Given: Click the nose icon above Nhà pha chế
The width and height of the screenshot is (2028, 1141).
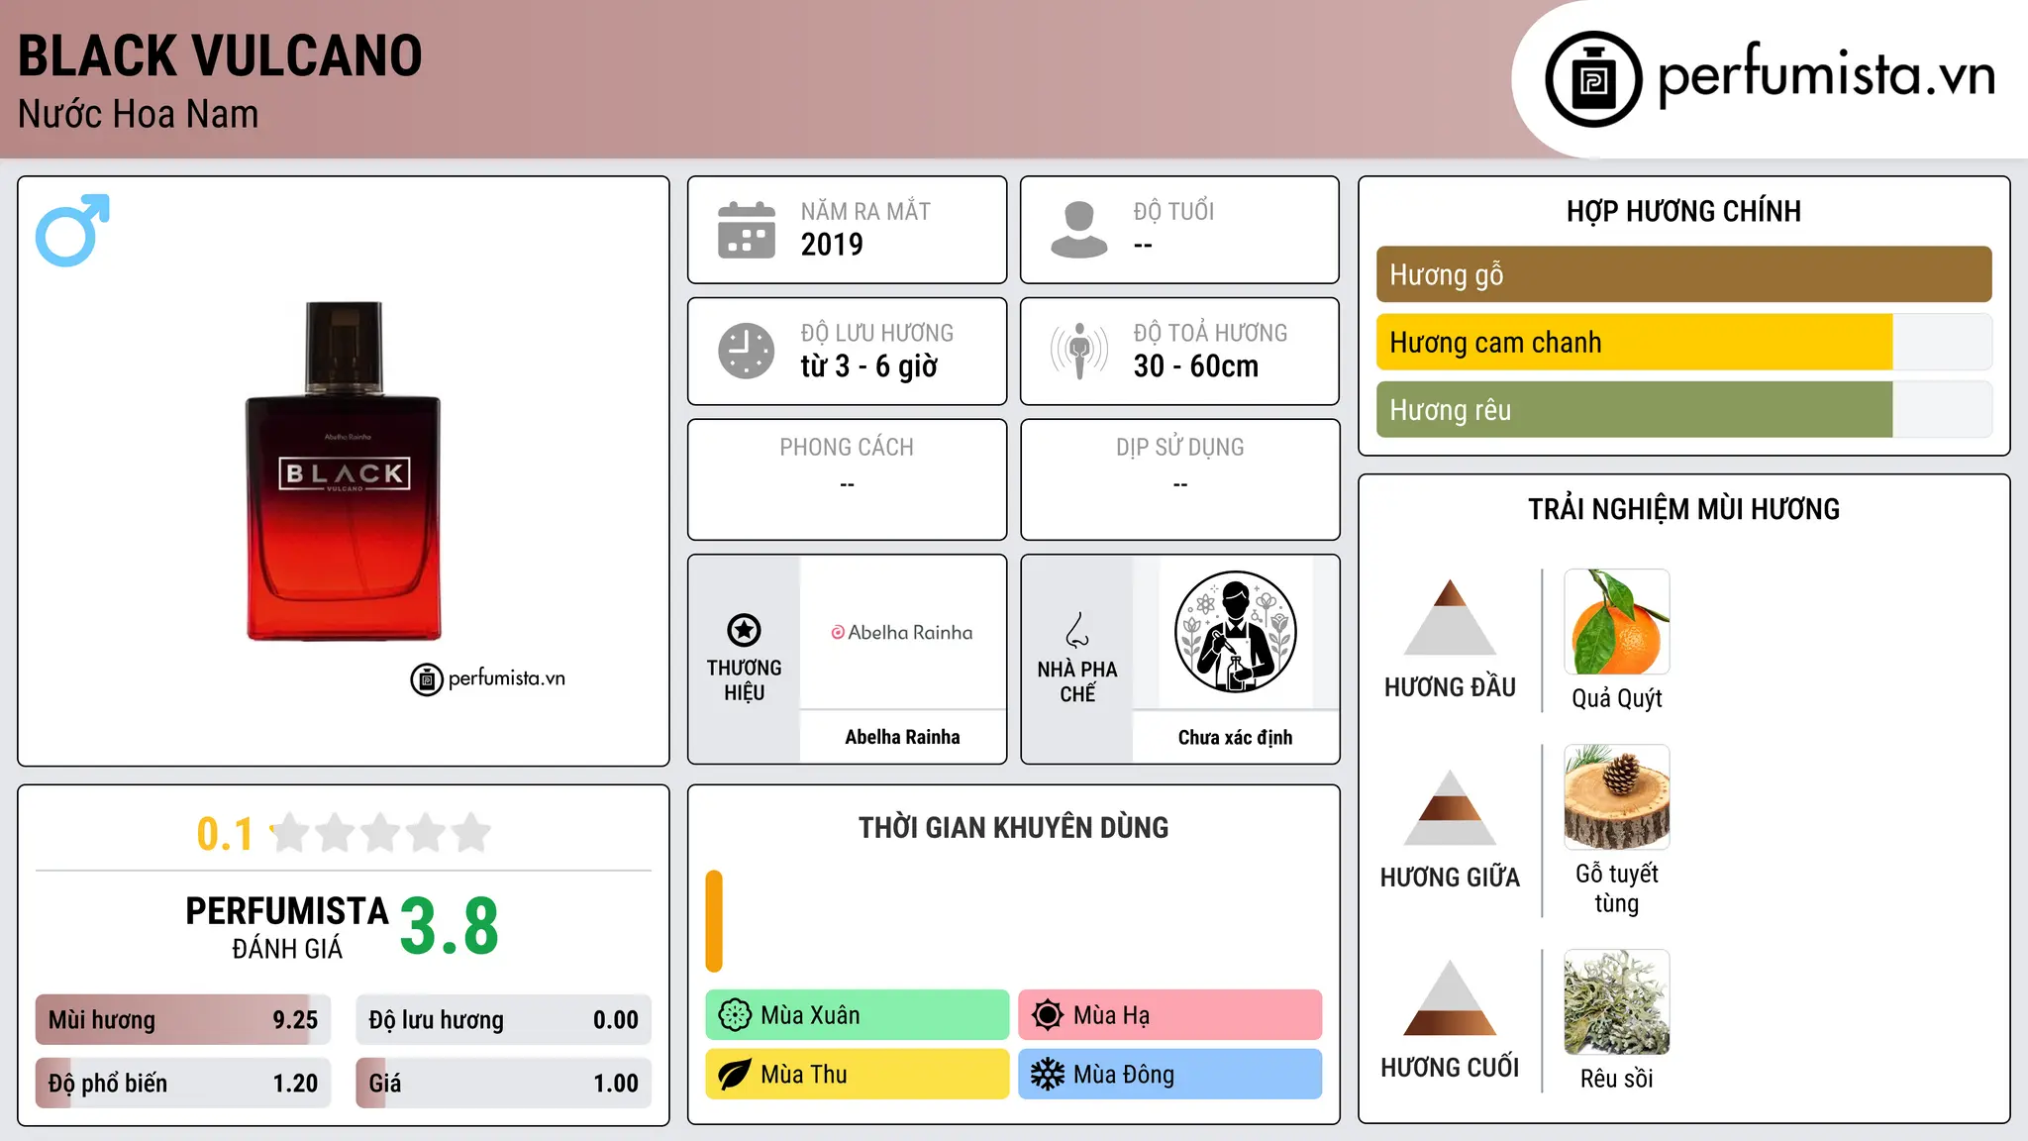Looking at the screenshot, I should pos(1077,630).
